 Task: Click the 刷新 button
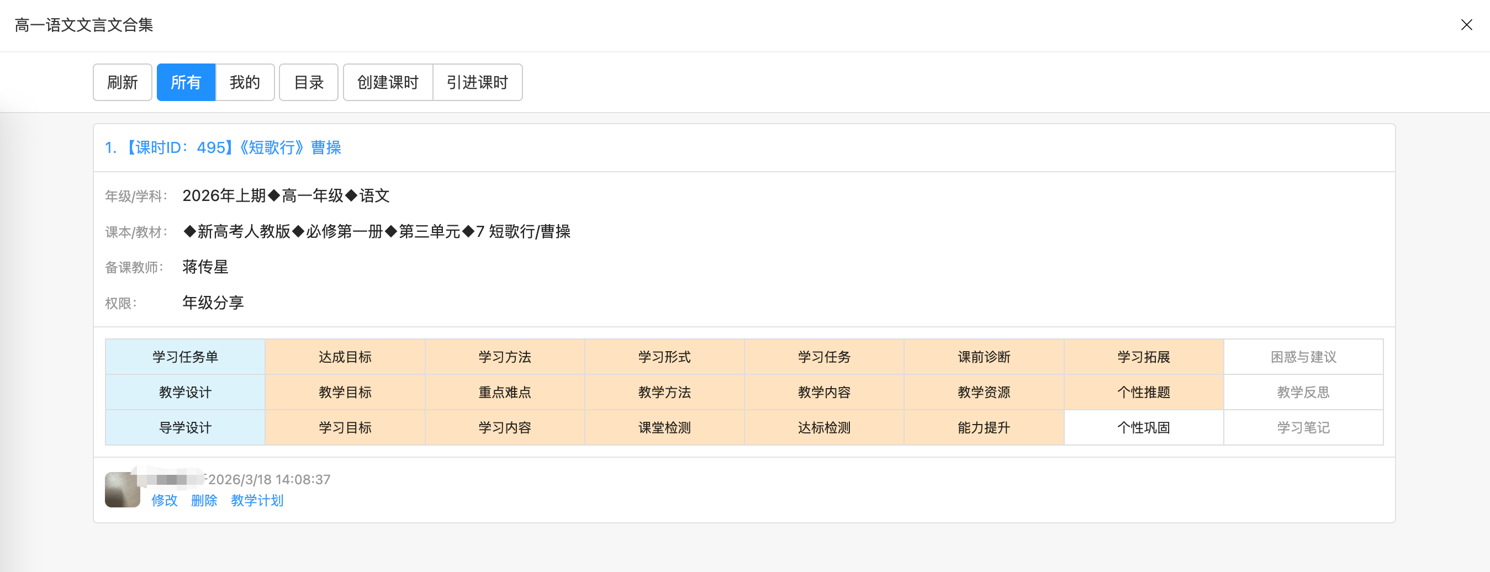point(122,83)
